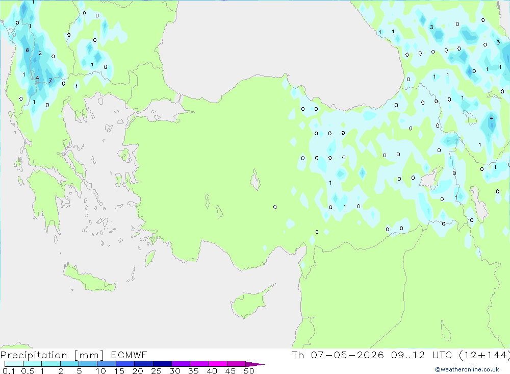Viewport: 510px width, 374px height.
Task: Pick the 5–10 mm legend swatch
Action: pyautogui.click(x=88, y=364)
